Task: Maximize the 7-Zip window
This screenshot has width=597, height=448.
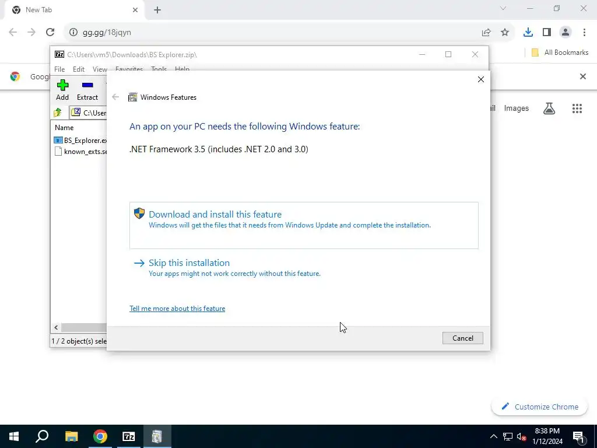Action: click(448, 54)
